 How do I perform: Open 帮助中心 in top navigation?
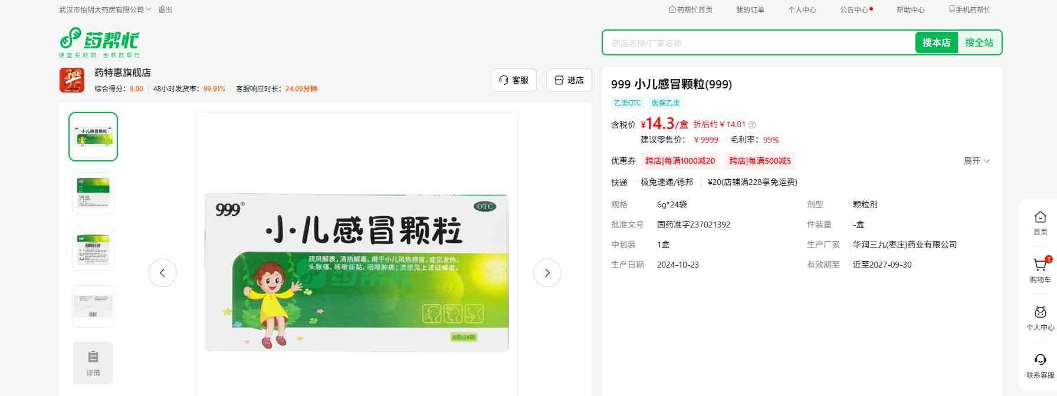pyautogui.click(x=910, y=10)
